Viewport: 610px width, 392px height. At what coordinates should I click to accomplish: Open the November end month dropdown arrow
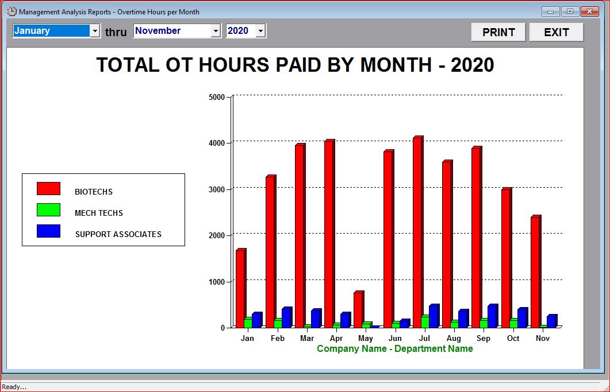point(216,30)
